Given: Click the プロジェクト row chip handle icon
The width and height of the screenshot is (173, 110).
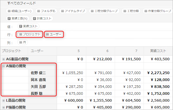Looking at the screenshot, I should point(21,34).
